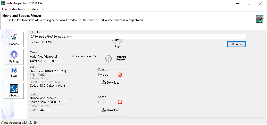Click video 'Installed :' label
The width and height of the screenshot is (267, 125).
[104, 75]
